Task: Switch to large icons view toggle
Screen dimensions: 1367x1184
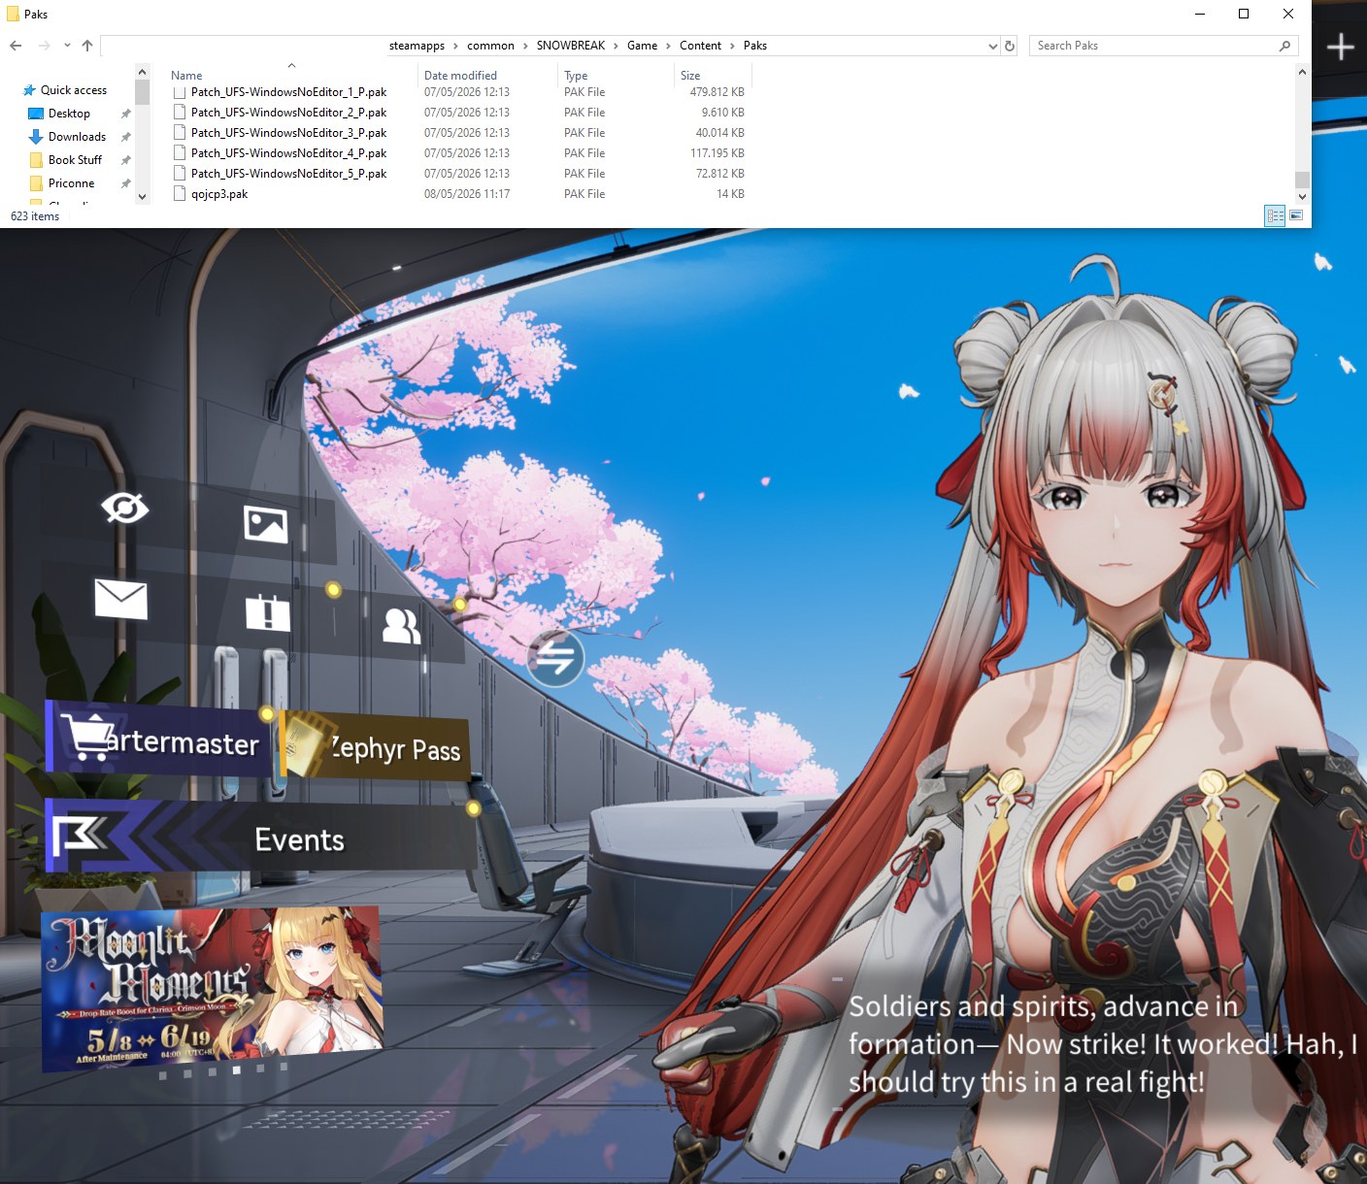Action: [x=1295, y=215]
